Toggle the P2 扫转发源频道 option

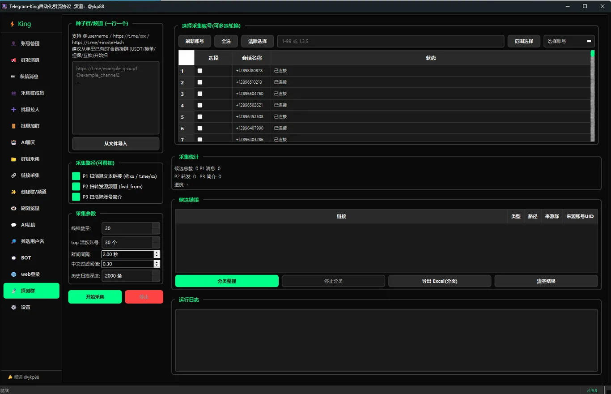point(76,186)
